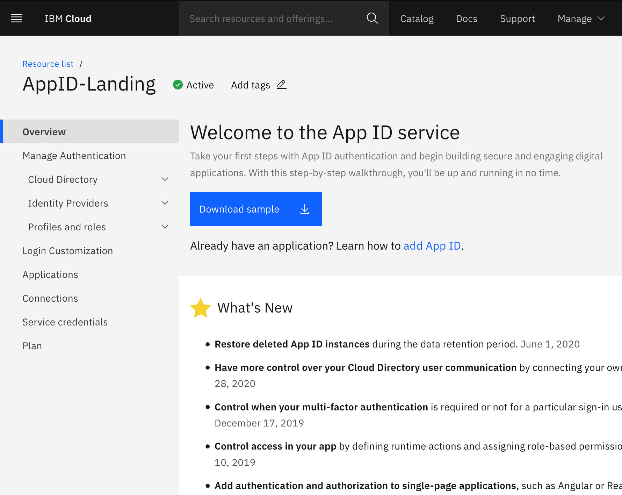Click the search magnifier icon
Screen dimensions: 622x495
(x=372, y=18)
